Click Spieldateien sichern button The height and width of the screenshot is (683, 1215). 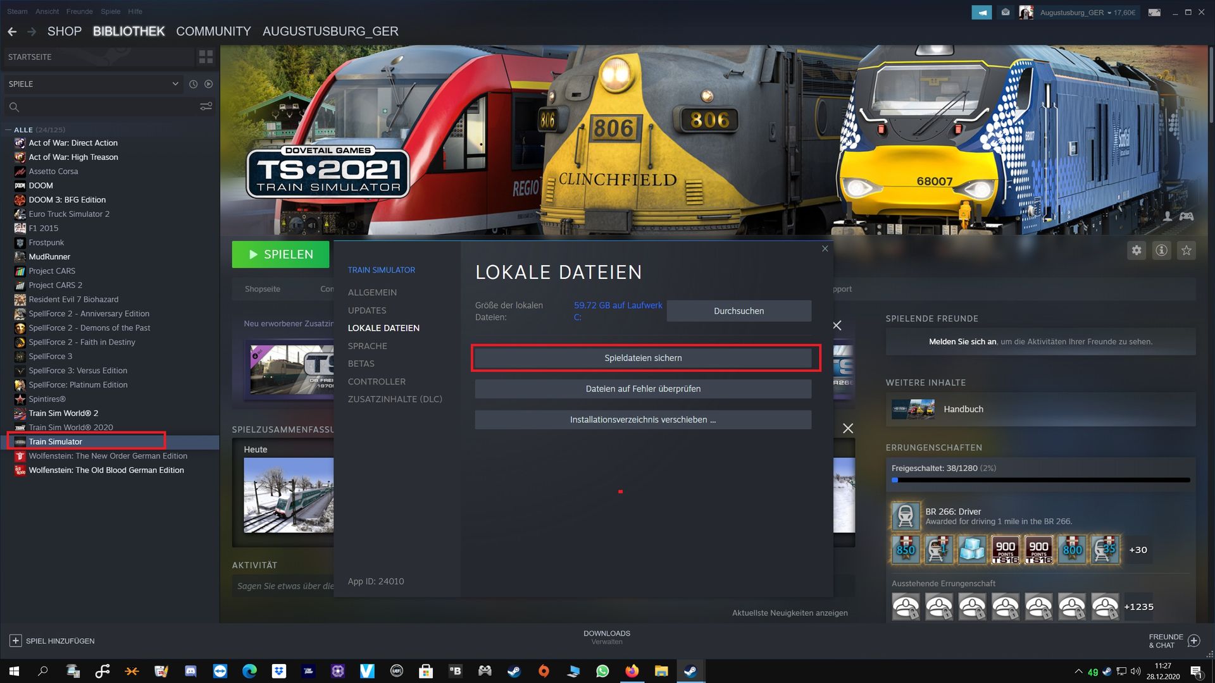coord(642,358)
